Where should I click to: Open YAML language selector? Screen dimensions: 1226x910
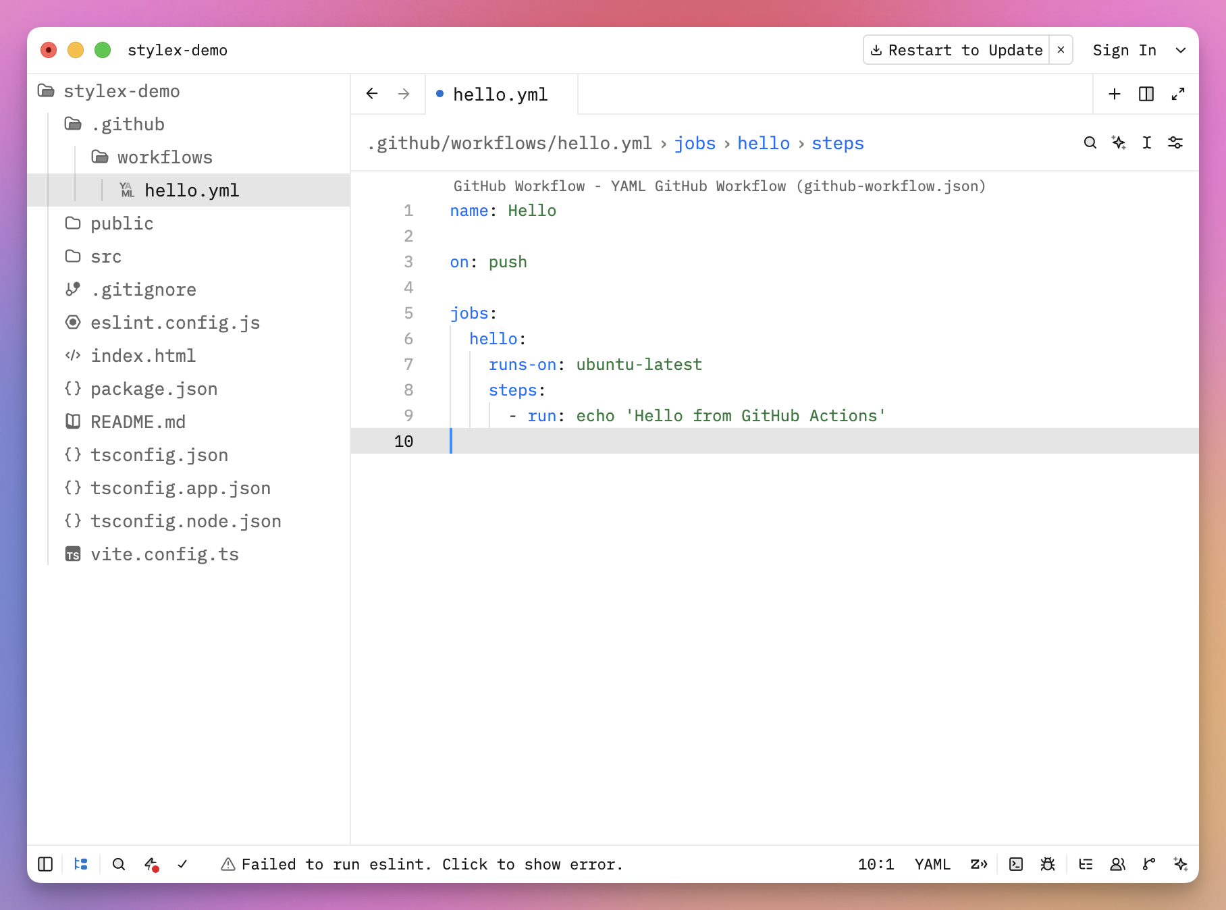[932, 864]
